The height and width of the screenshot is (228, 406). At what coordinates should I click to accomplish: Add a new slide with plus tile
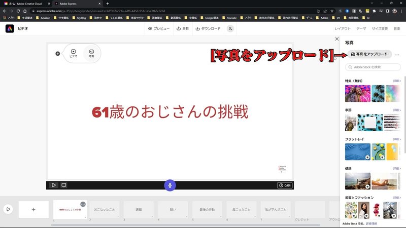pos(33,210)
